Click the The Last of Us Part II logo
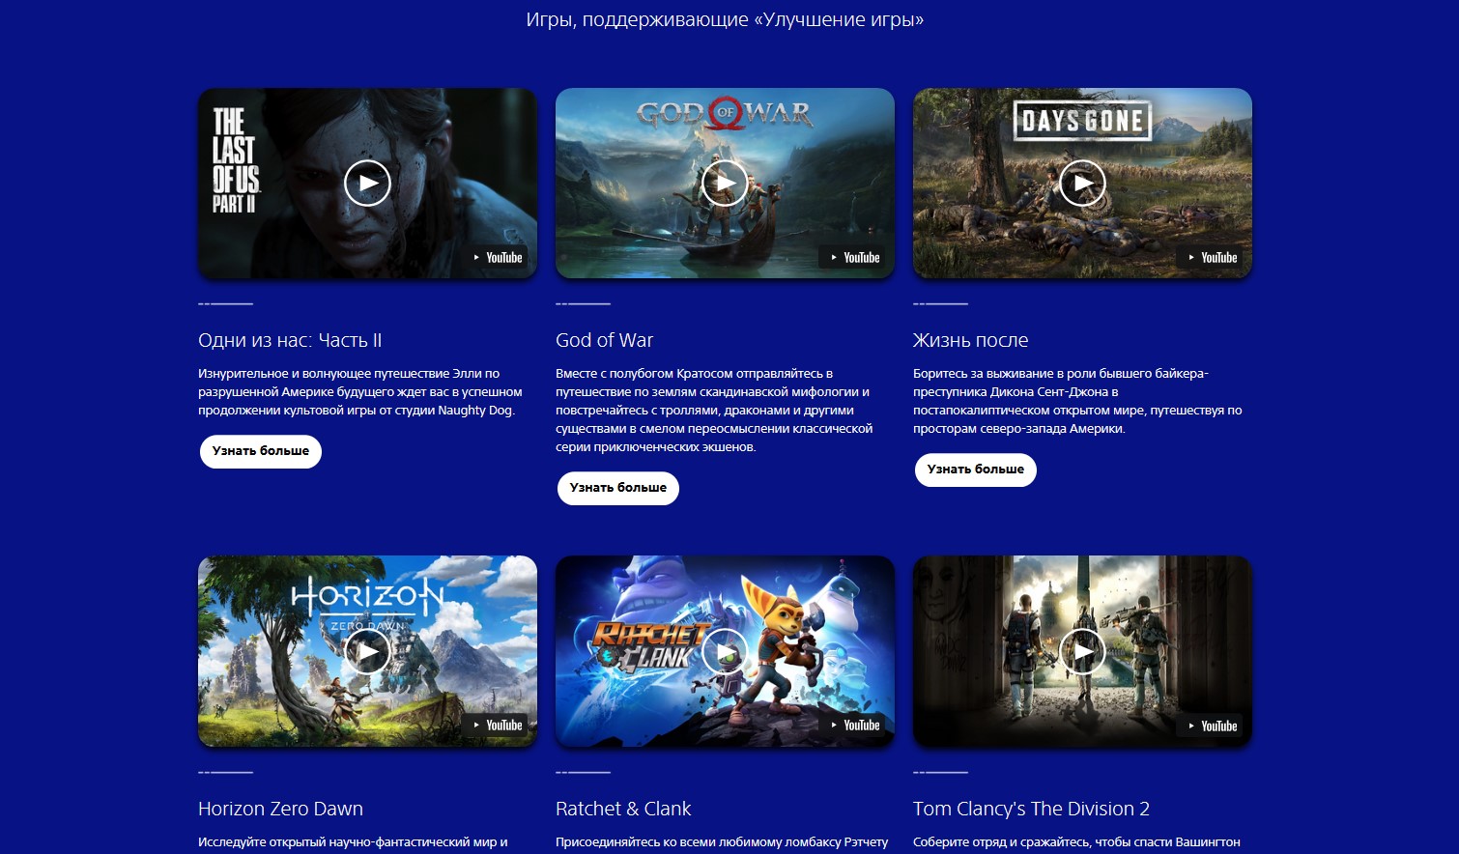 (236, 160)
